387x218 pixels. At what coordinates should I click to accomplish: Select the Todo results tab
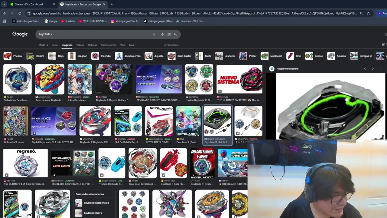(x=55, y=45)
